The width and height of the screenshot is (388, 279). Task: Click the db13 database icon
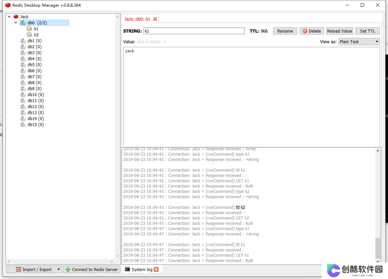coord(23,112)
